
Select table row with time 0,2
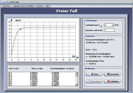click(42, 75)
